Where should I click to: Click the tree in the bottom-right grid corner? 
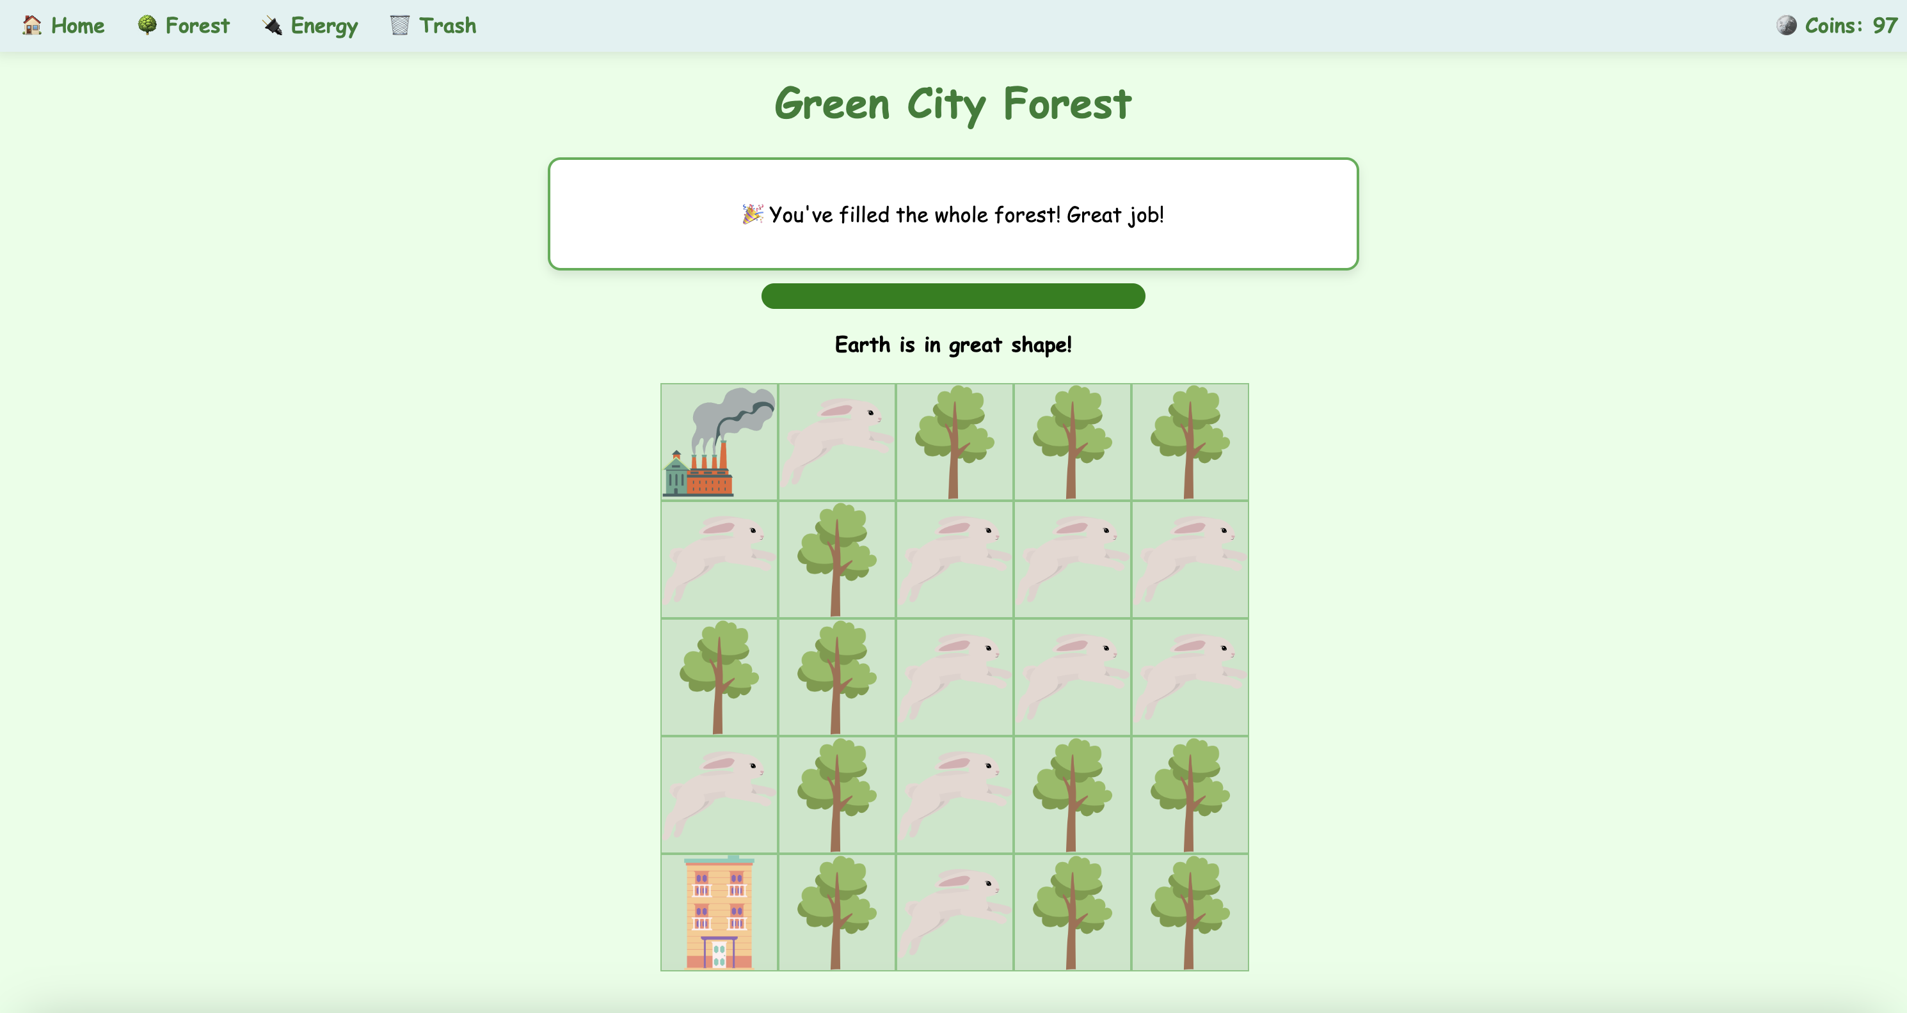pyautogui.click(x=1190, y=913)
